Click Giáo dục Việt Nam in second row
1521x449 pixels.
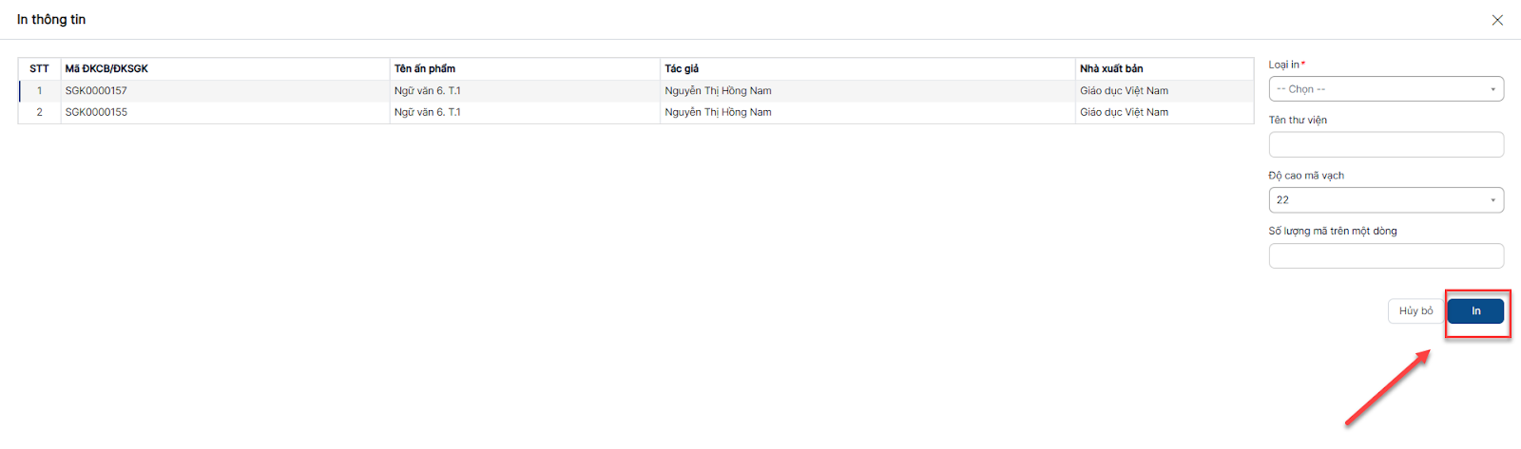pyautogui.click(x=1124, y=112)
